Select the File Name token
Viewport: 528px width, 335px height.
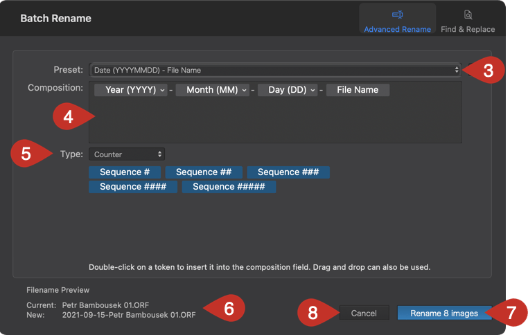point(358,90)
